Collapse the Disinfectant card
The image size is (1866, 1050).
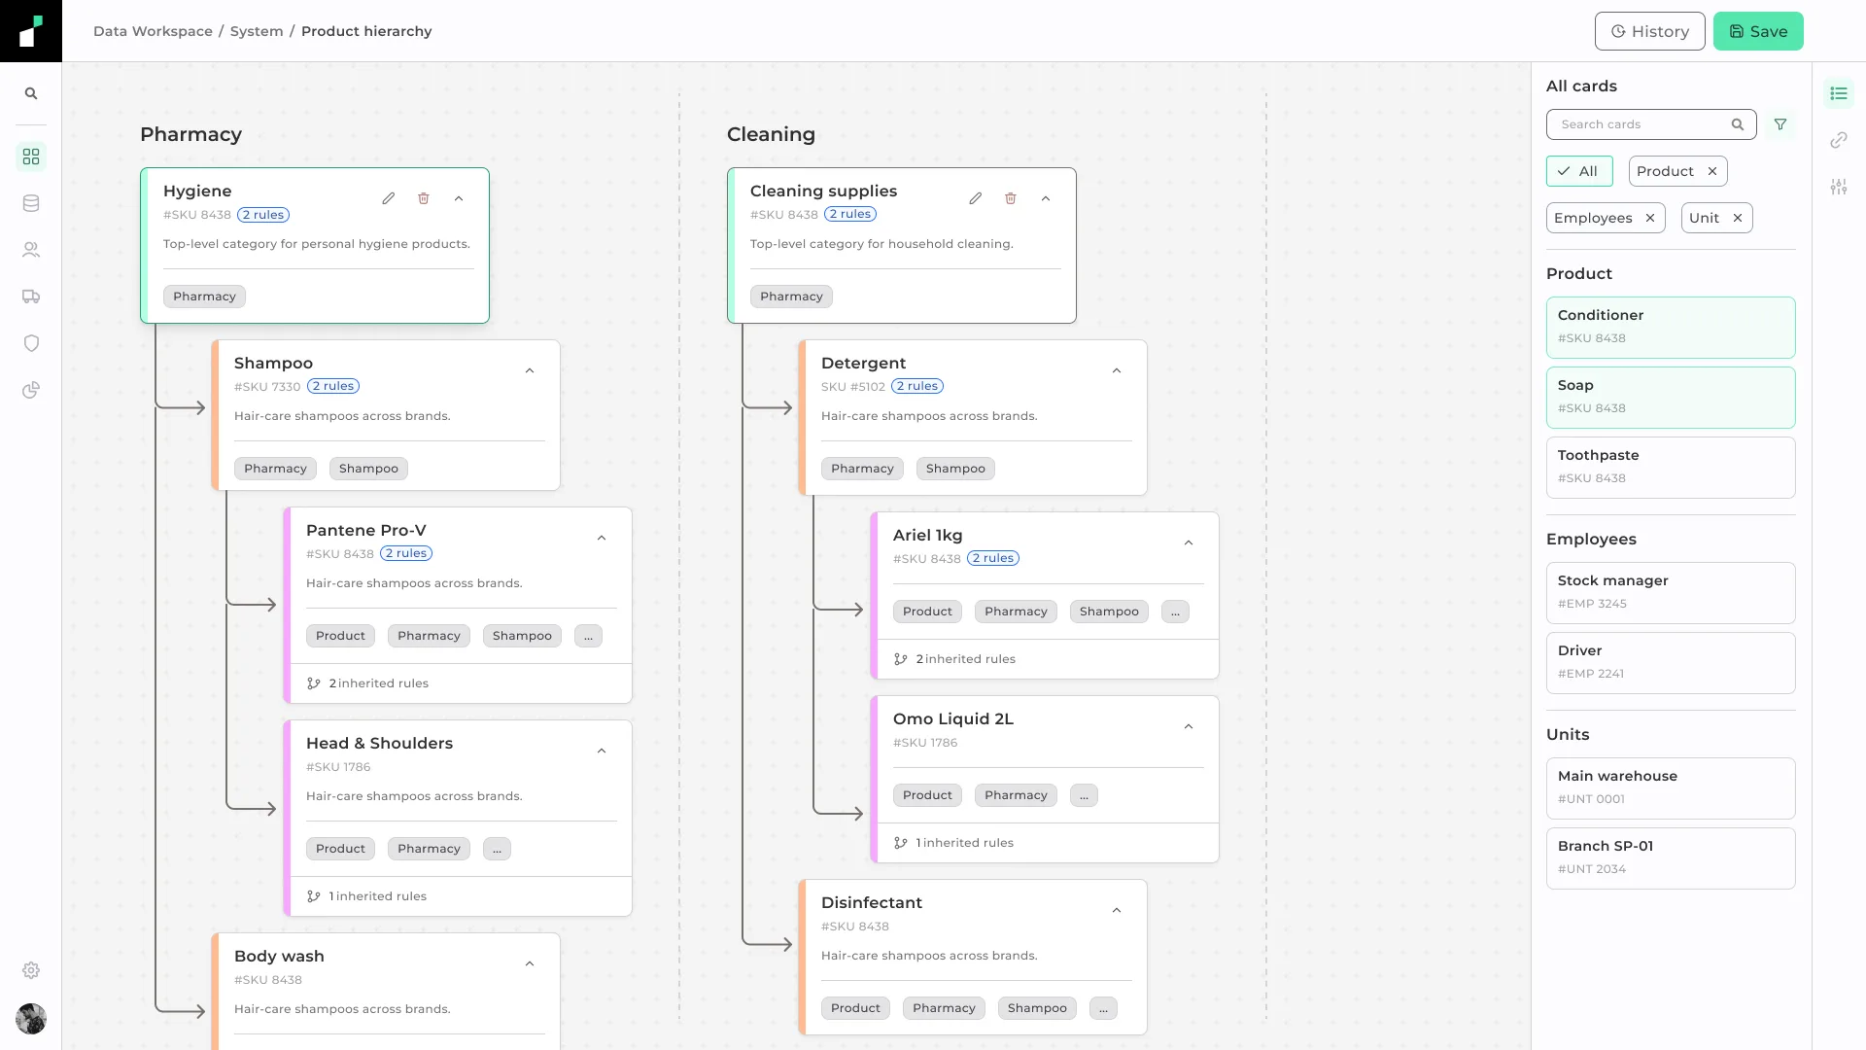[x=1117, y=910]
